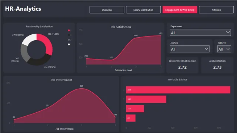
Task: Click the 83 data label in Job Involvement
Action: pyautogui.click(x=14, y=117)
